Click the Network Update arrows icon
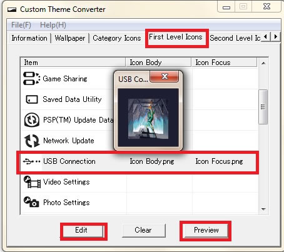Image resolution: width=284 pixels, height=252 pixels. tap(32, 141)
